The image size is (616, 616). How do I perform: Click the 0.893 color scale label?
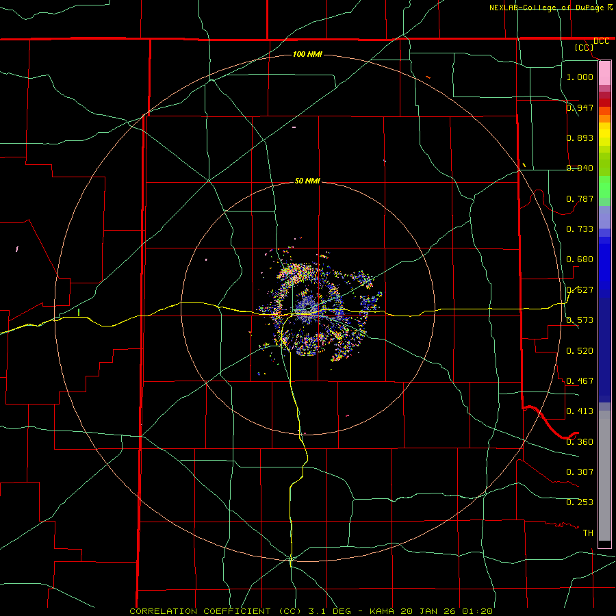pyautogui.click(x=580, y=138)
